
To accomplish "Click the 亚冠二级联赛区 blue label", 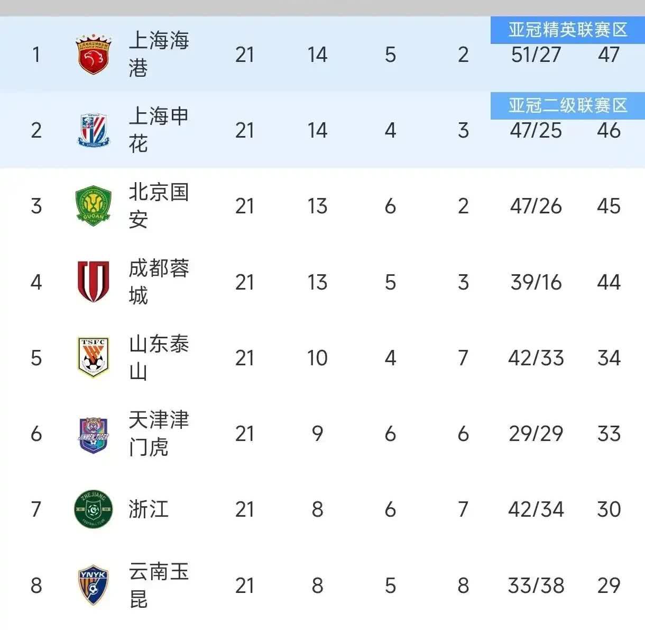I will pos(567,105).
